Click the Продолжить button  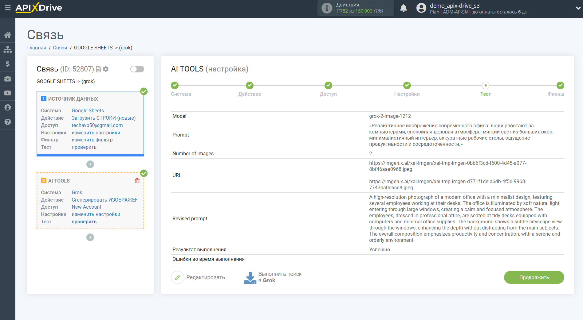[534, 277]
